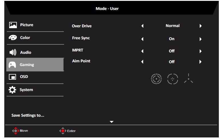Viewport: 224px width, 140px height.
Task: Expand more options with bottom down arrow
Action: [112, 122]
